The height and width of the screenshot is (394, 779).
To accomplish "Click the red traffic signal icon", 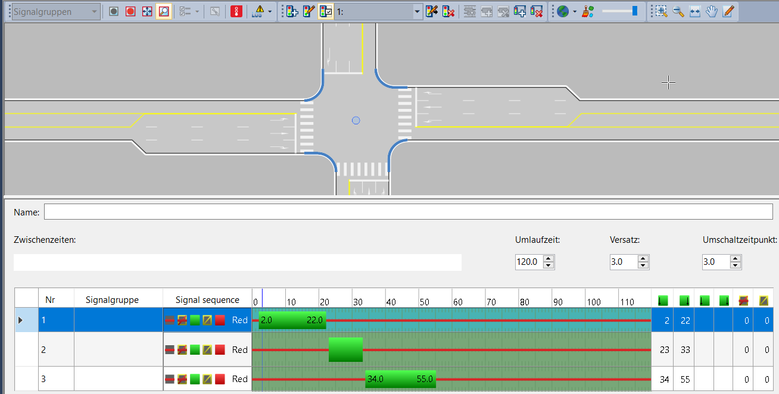I will point(236,11).
